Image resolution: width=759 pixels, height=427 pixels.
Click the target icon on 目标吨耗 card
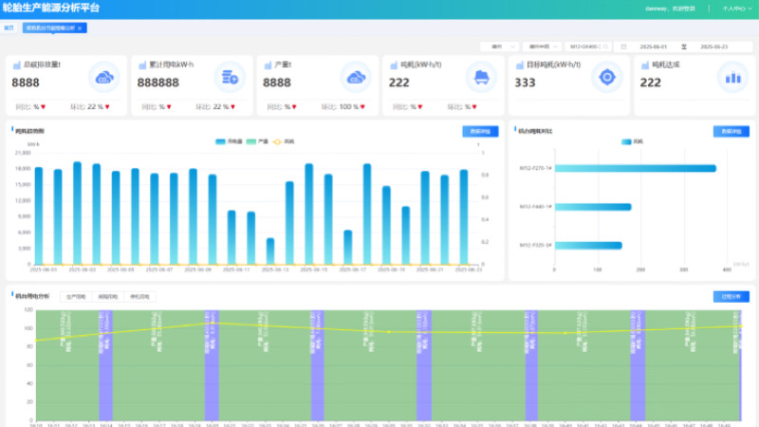click(x=606, y=77)
